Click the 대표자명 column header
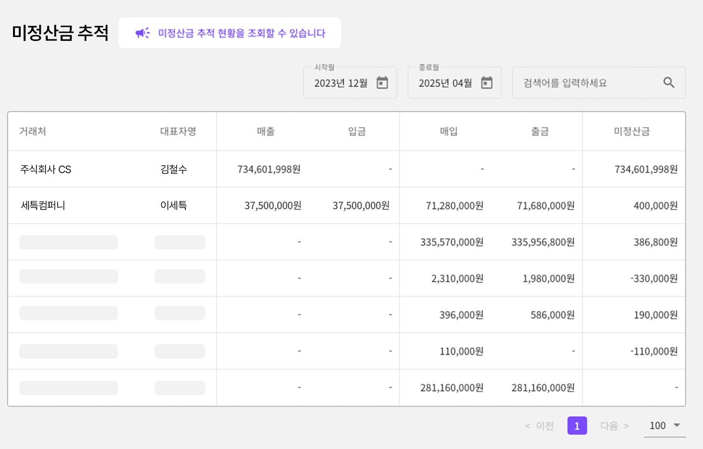 pyautogui.click(x=178, y=131)
